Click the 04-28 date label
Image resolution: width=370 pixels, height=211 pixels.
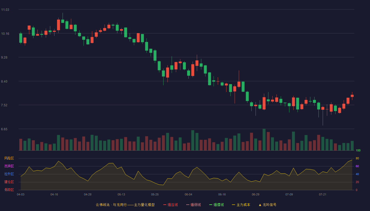(x=88, y=194)
